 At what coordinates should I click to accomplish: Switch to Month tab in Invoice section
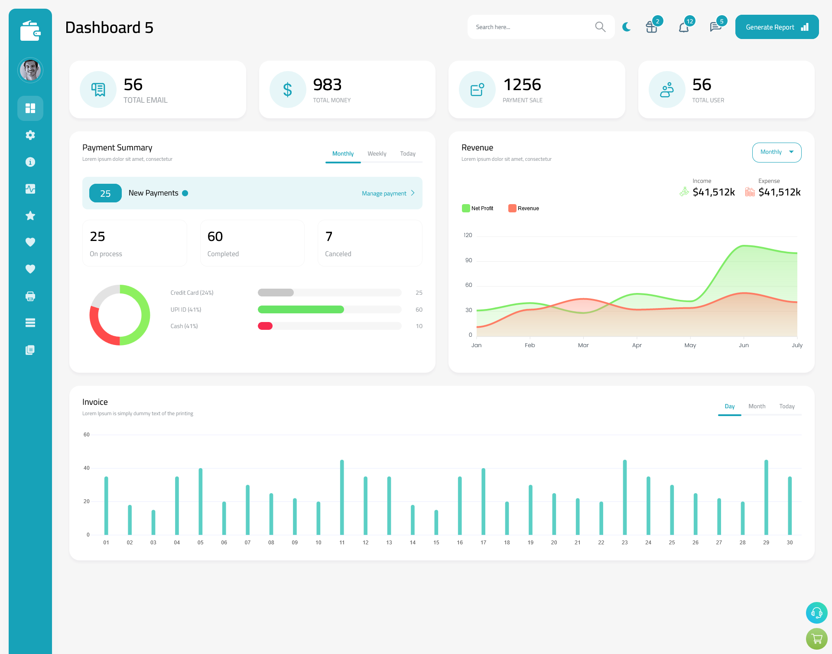[x=756, y=406]
